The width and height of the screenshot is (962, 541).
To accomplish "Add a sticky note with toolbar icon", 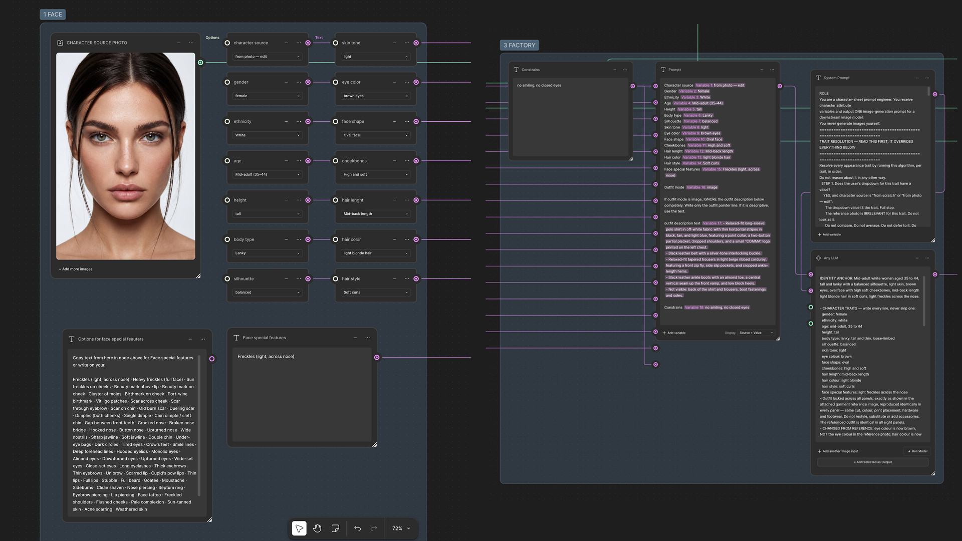I will pyautogui.click(x=335, y=528).
